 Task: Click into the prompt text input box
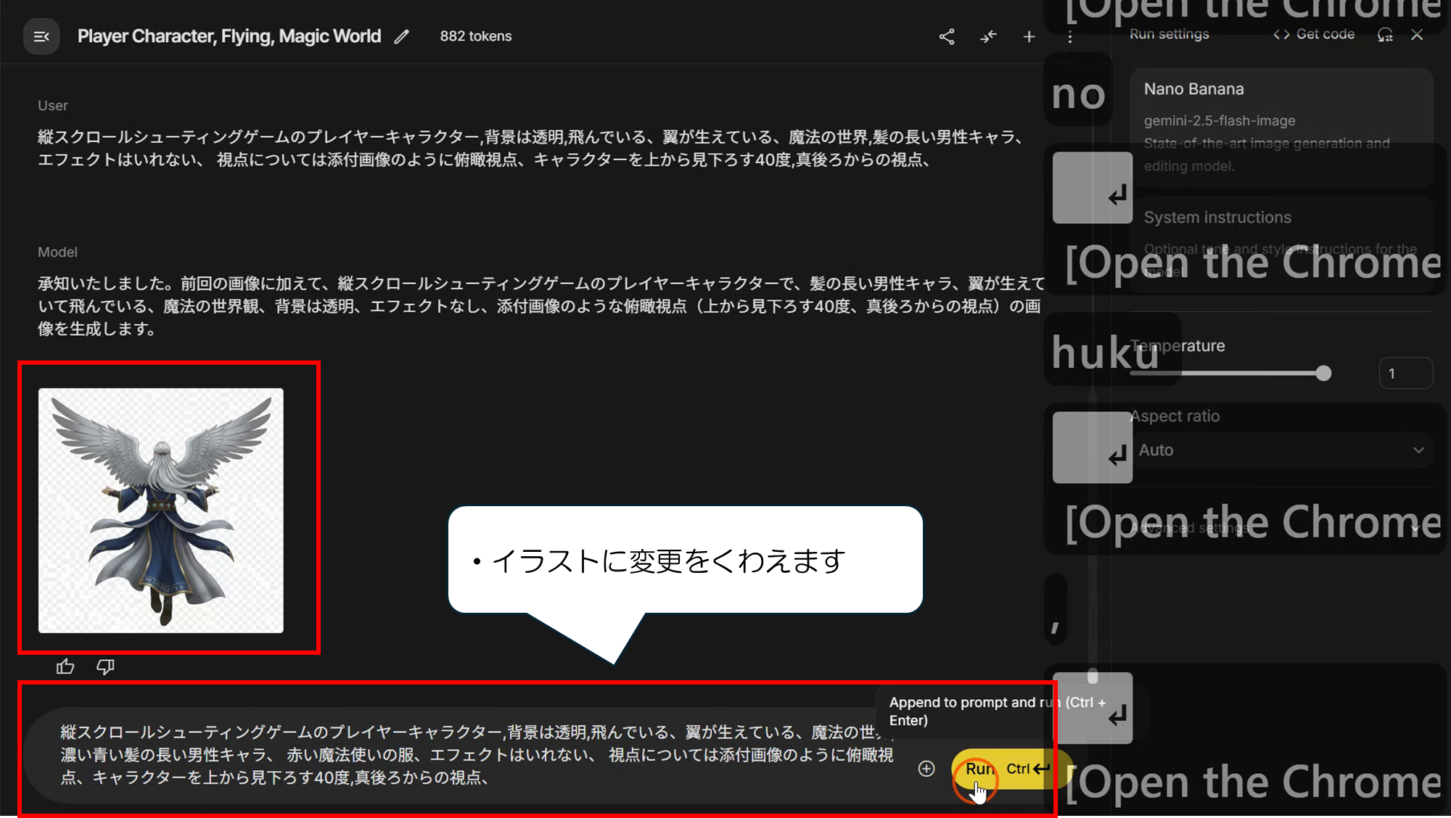pyautogui.click(x=476, y=755)
